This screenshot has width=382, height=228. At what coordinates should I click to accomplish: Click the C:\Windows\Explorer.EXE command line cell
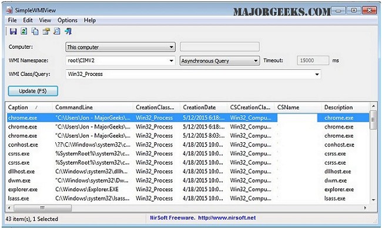[x=87, y=190]
